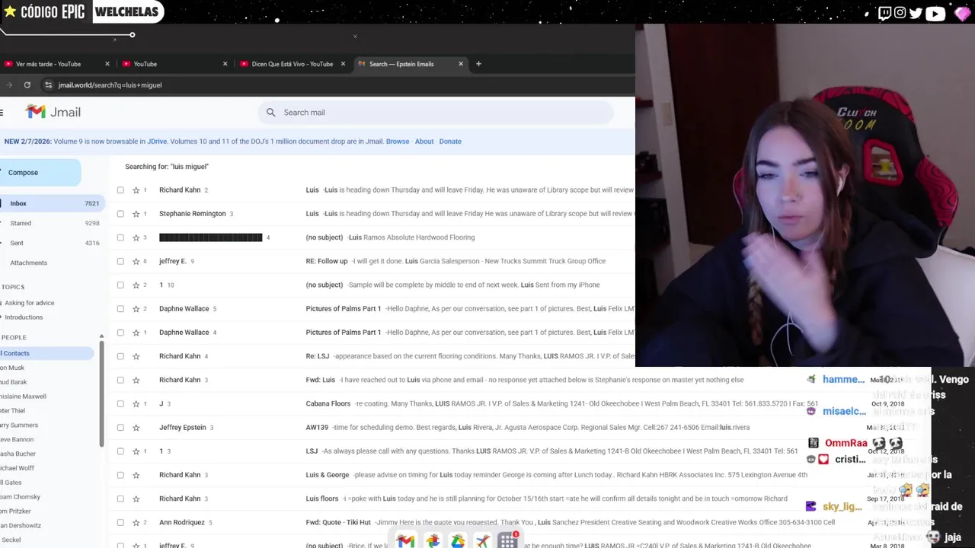The height and width of the screenshot is (548, 975).
Task: Star the Jeffrey Epstein AW139 email
Action: (136, 428)
